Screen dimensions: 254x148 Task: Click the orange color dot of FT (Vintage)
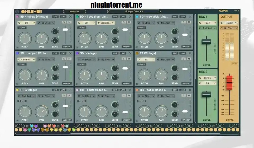coord(137,53)
